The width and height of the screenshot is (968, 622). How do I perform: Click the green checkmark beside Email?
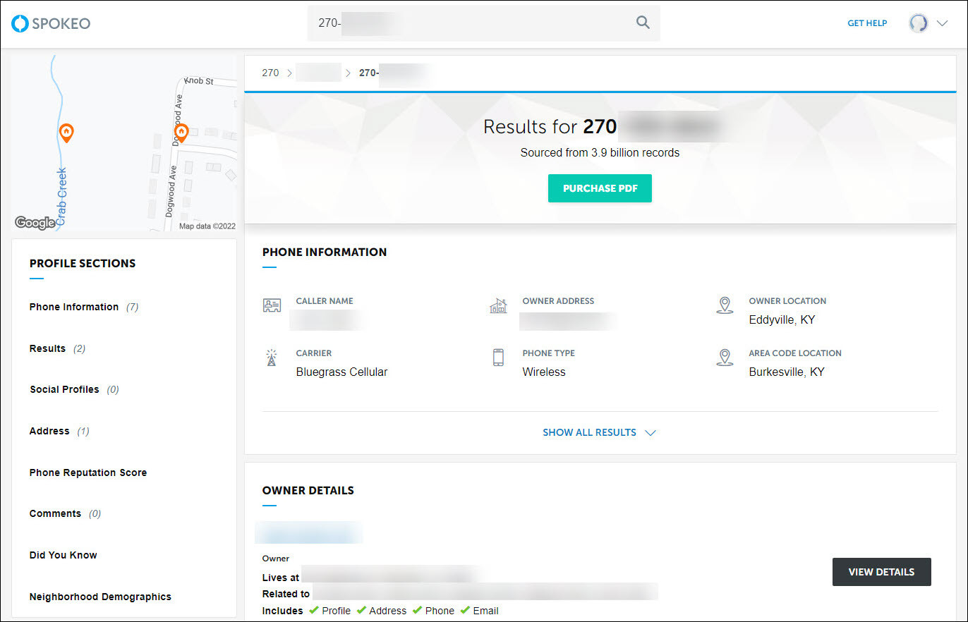click(x=465, y=610)
